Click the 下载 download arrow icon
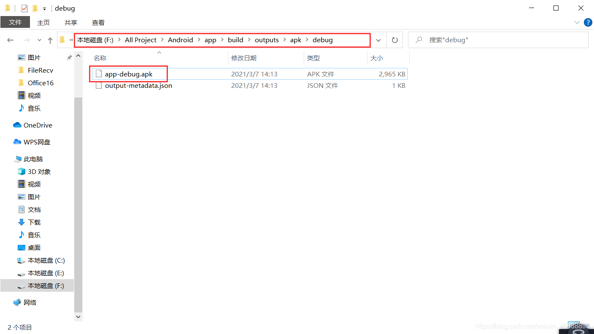This screenshot has height=334, width=594. click(x=22, y=222)
